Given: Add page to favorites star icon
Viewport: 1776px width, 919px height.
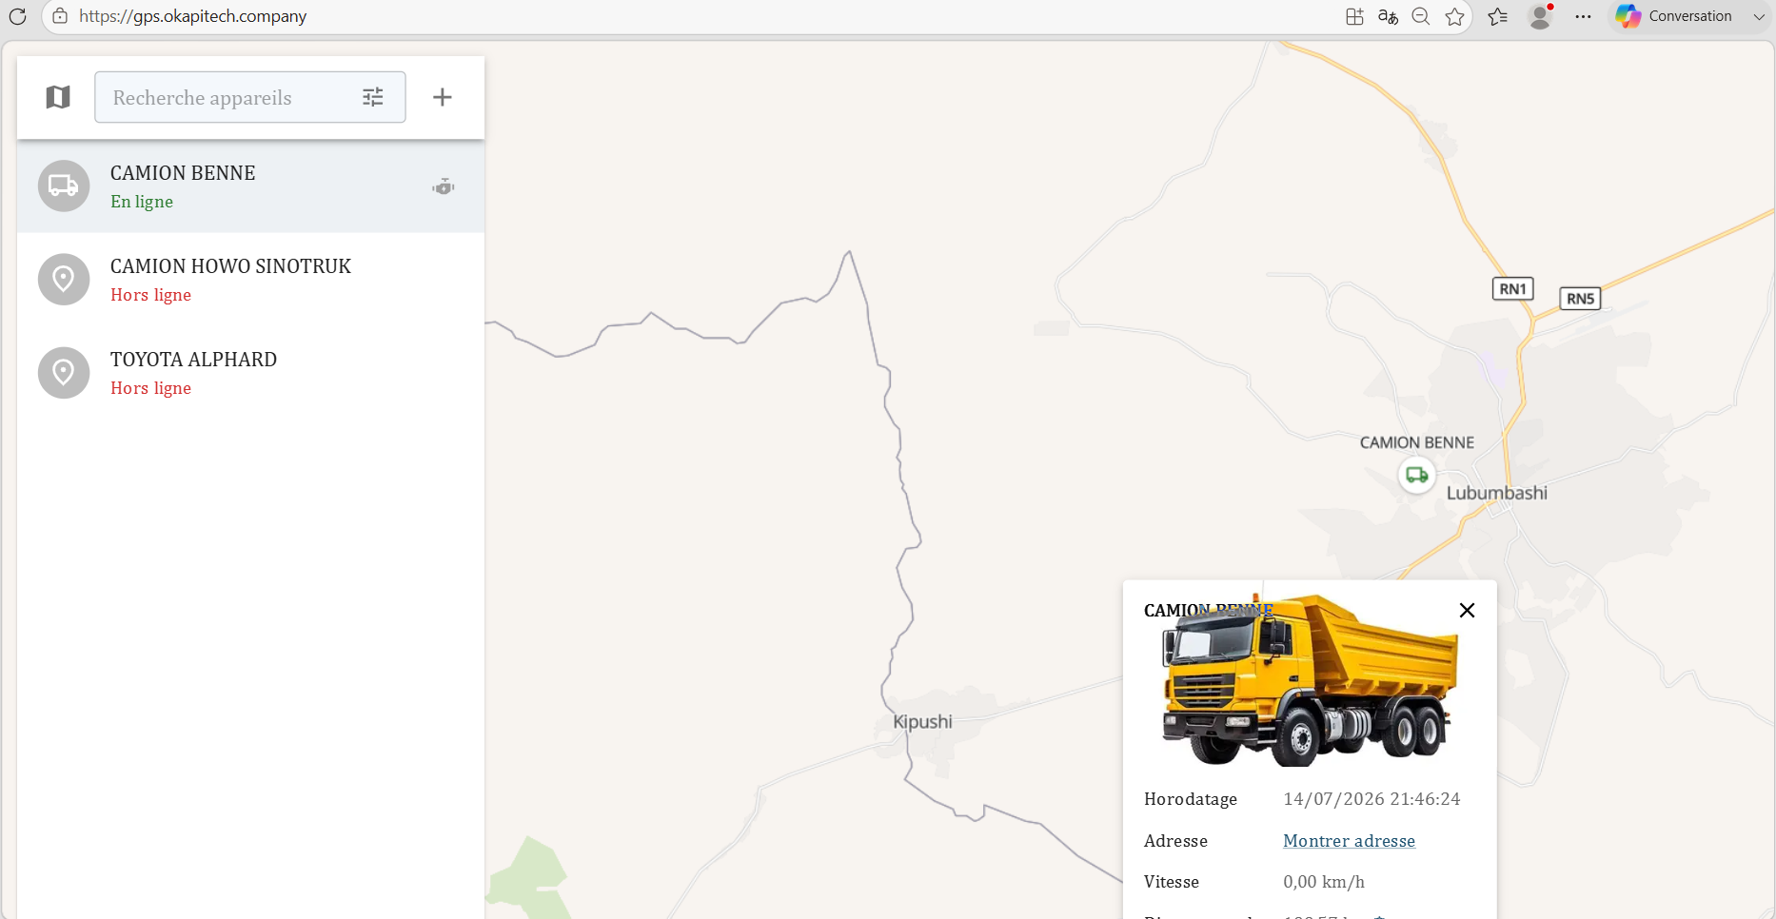Looking at the screenshot, I should [1454, 16].
